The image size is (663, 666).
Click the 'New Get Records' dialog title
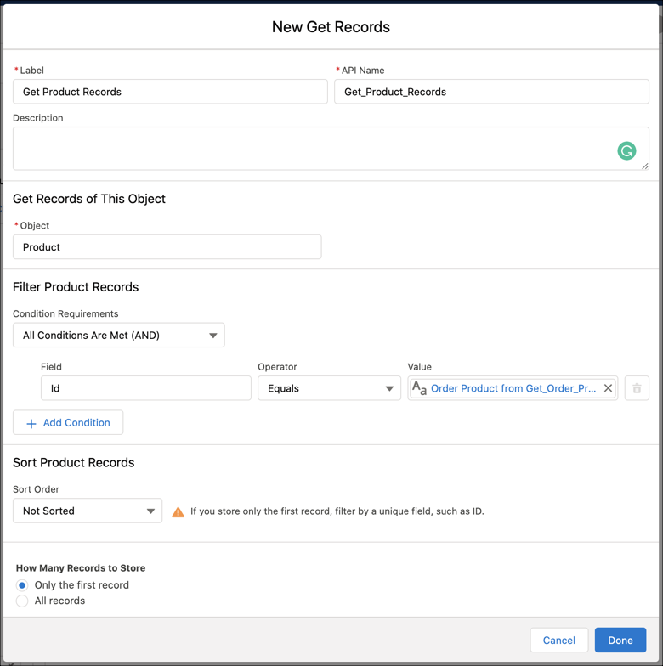pos(331,27)
